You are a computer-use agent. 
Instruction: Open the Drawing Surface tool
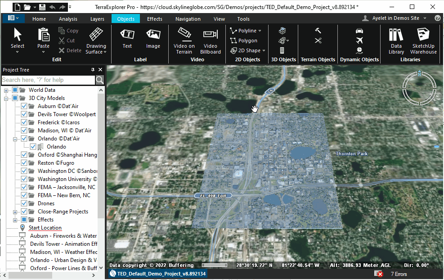96,41
